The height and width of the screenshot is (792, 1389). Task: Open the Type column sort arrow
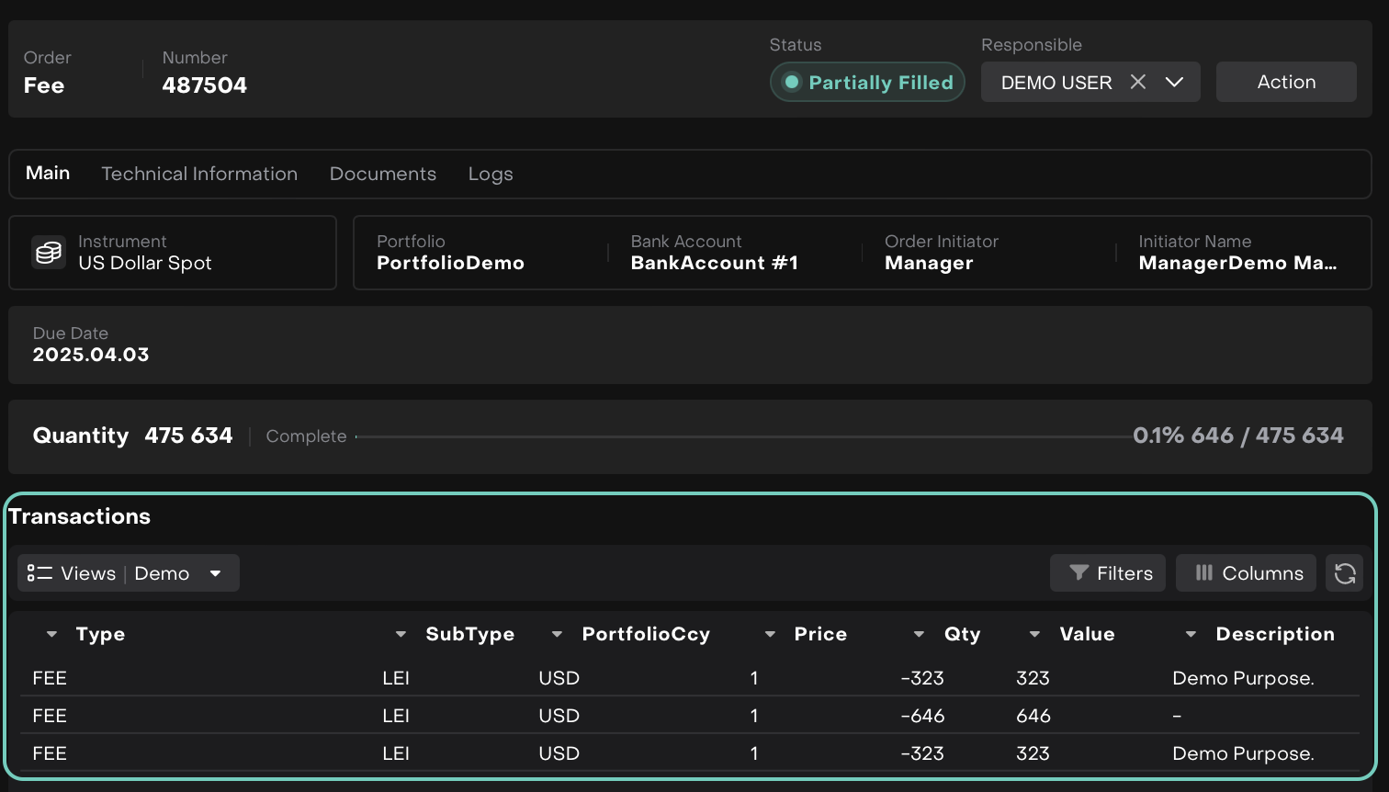(51, 634)
